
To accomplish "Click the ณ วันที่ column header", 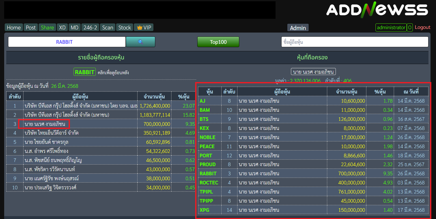I will [411, 92].
